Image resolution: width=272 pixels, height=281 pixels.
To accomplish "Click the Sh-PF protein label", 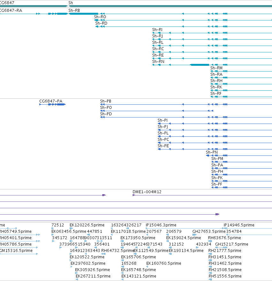I will [217, 185].
